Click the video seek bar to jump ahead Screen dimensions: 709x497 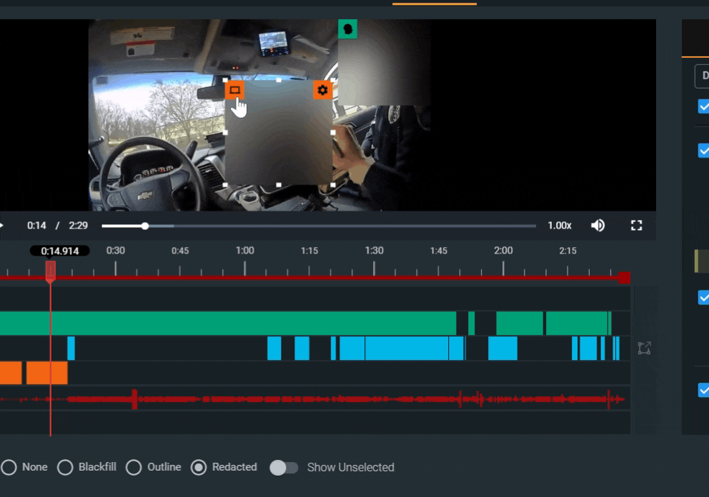[x=322, y=225]
